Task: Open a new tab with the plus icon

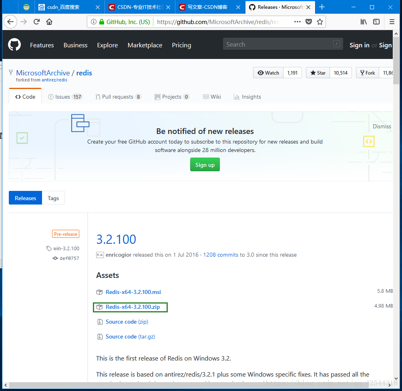Action: (x=322, y=7)
